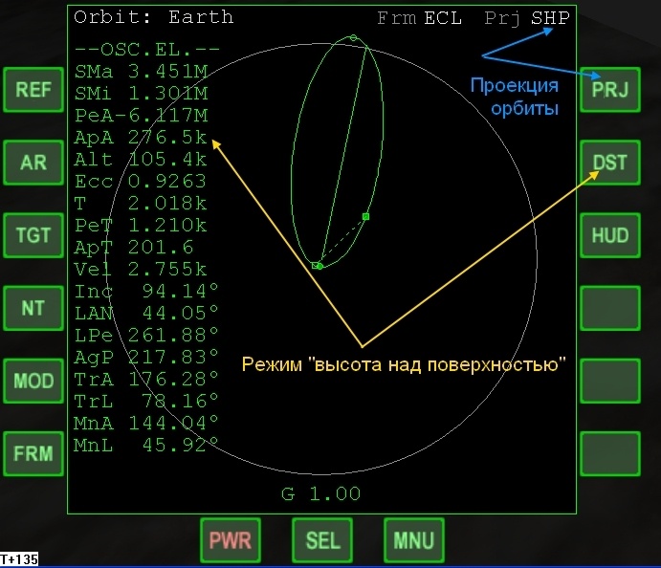Click the 'LPe 261.88°' value
The width and height of the screenshot is (661, 568).
pyautogui.click(x=146, y=336)
